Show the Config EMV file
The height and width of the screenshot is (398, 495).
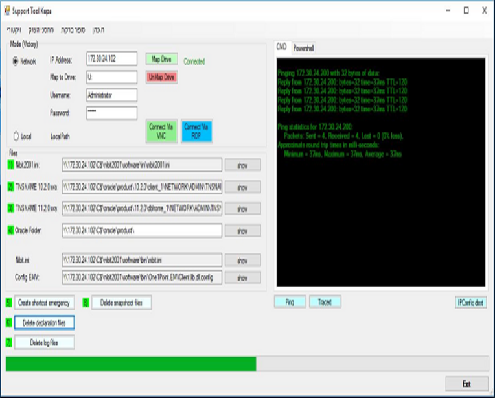(x=242, y=278)
